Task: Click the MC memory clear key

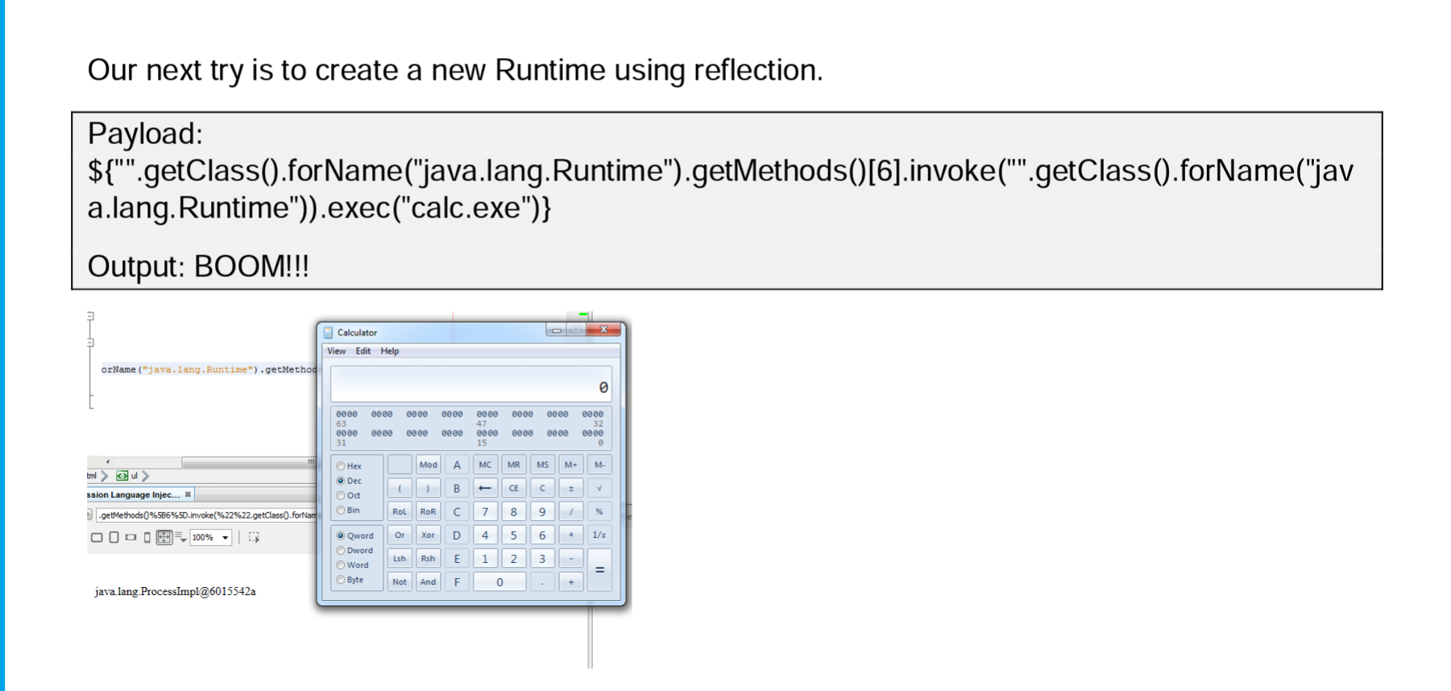Action: [485, 465]
